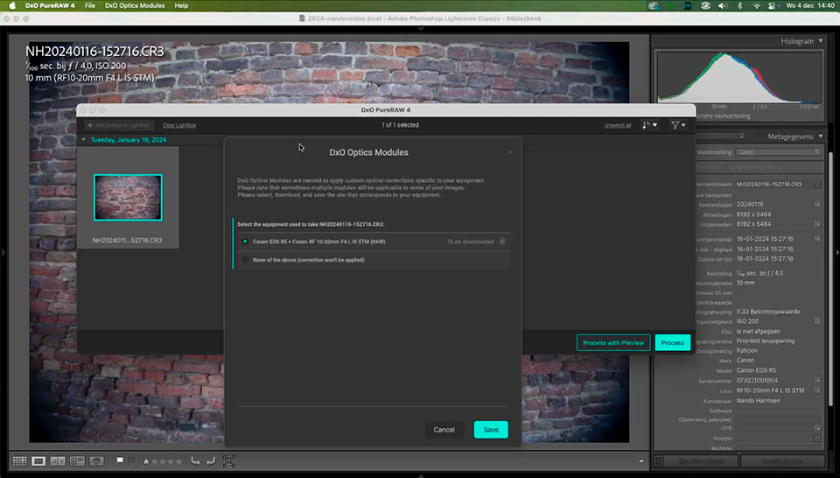Click Clear Lightbox link

[x=179, y=125]
